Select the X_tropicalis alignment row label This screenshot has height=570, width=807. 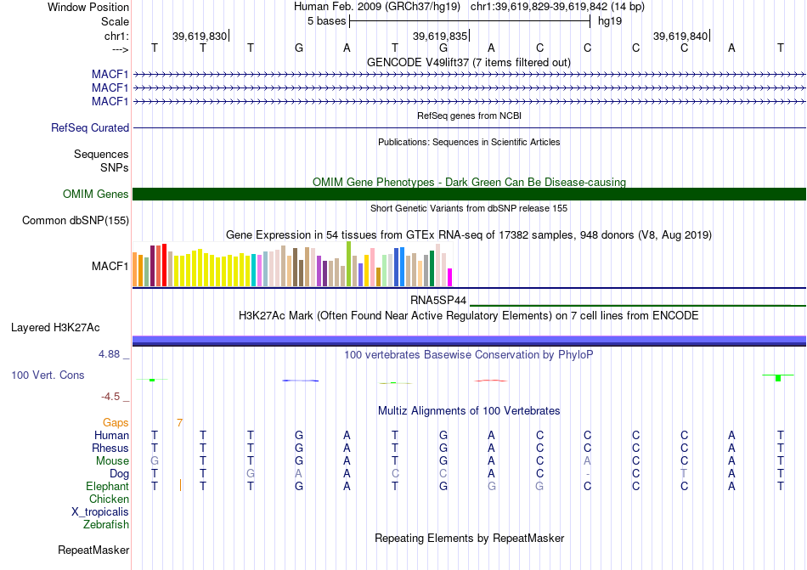coord(100,512)
